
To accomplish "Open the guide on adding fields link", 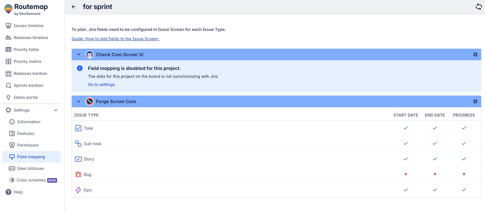I will tap(115, 39).
